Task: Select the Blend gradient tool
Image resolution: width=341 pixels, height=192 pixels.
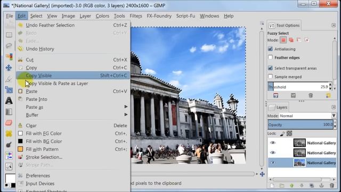Action: coord(9,112)
